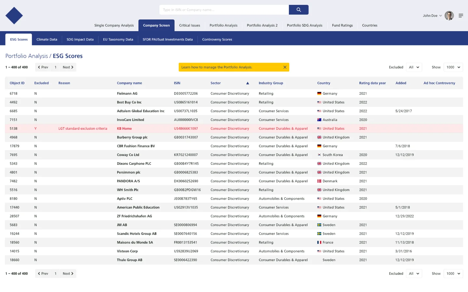Sort by the Rating data year header
The image size is (468, 292).
tap(372, 83)
